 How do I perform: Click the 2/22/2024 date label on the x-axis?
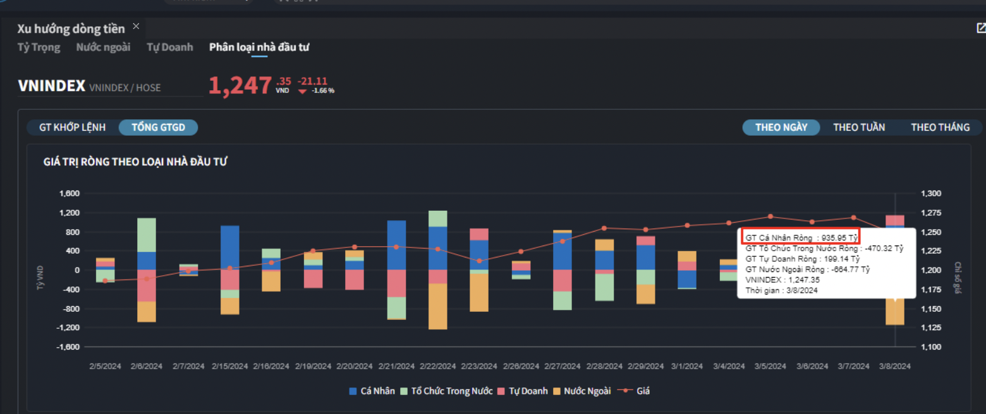438,366
